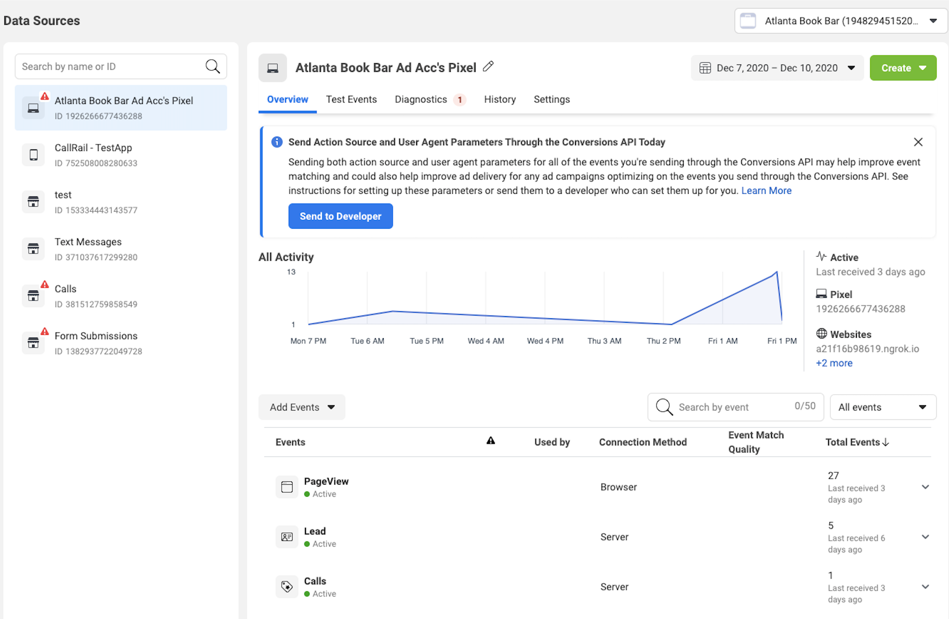Follow the Learn More link
This screenshot has width=949, height=619.
coord(766,190)
